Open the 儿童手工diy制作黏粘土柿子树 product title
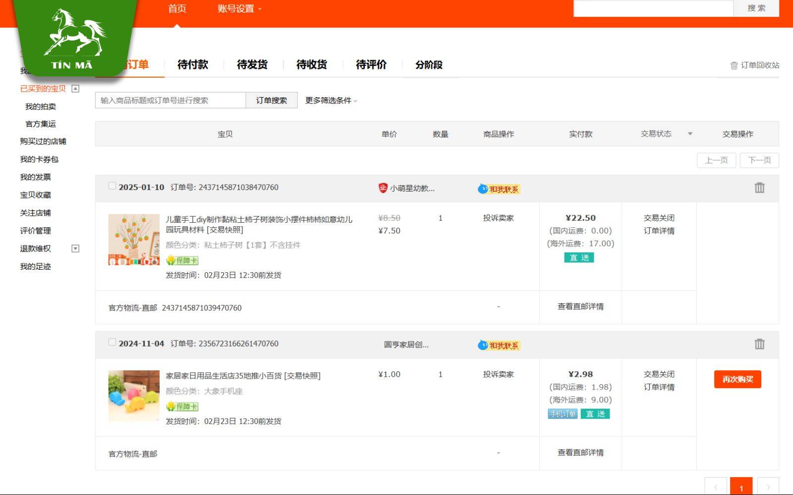The height and width of the screenshot is (495, 793). click(x=259, y=224)
